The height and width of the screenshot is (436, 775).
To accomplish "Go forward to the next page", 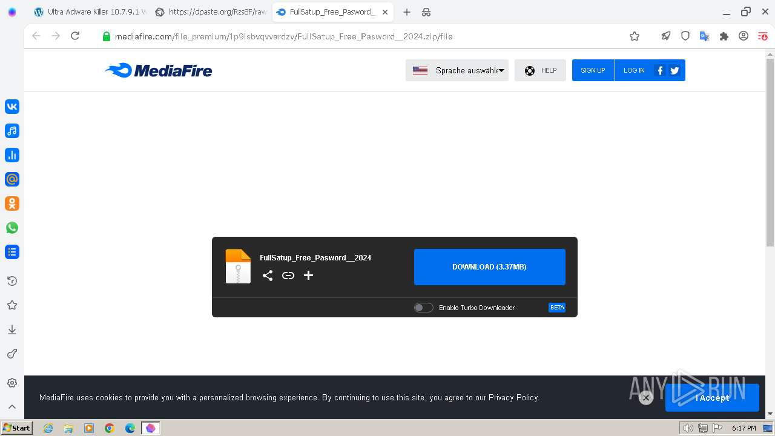I will pos(56,36).
